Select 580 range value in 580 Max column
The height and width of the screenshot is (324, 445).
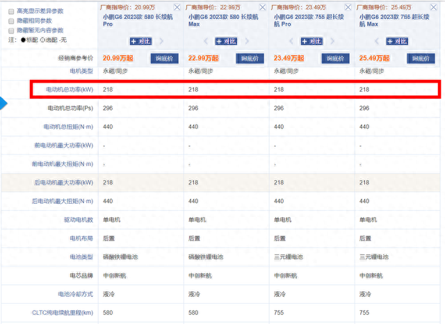click(x=193, y=313)
